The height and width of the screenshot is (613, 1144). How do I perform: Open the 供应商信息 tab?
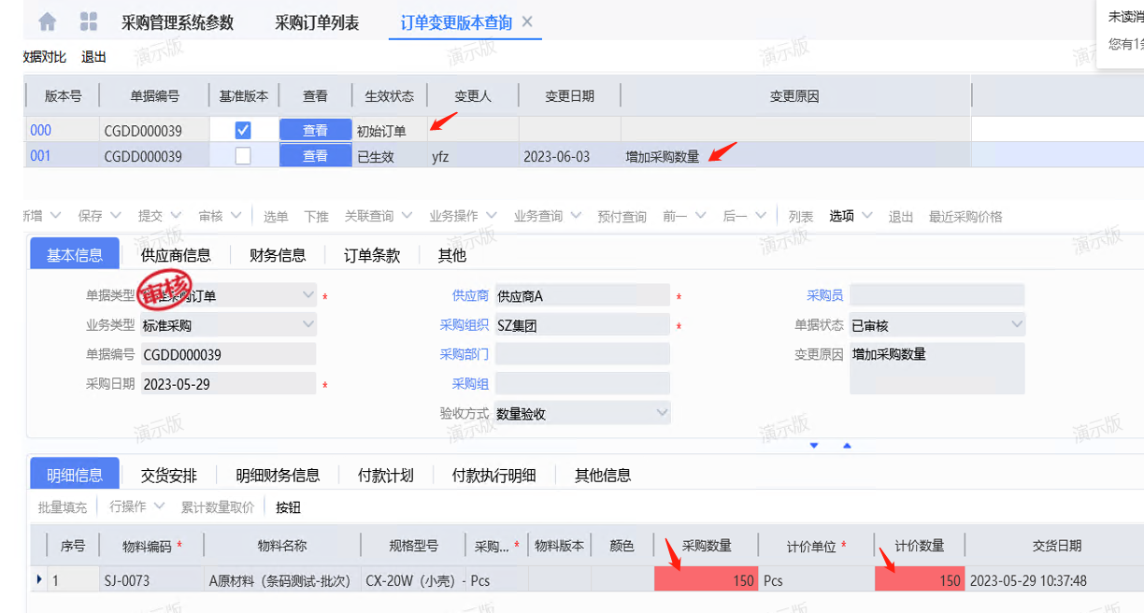click(x=176, y=255)
